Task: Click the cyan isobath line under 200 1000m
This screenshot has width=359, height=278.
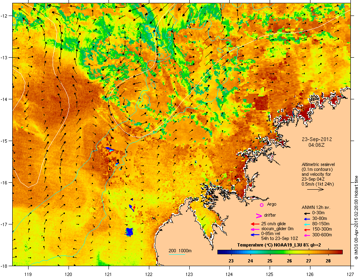Action: tap(177, 254)
